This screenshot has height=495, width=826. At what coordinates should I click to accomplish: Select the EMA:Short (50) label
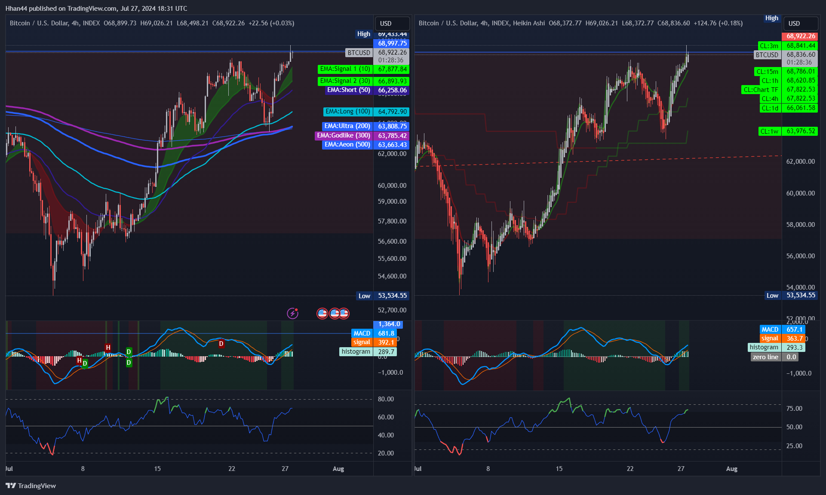[349, 90]
